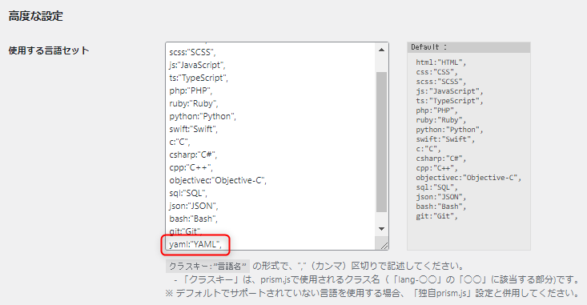Click the csharp:"C#" line in textarea
587x305 pixels.
193,155
